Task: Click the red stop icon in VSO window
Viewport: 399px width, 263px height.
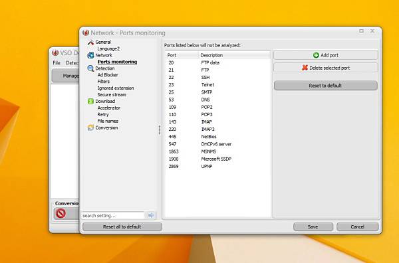Action: coord(61,213)
